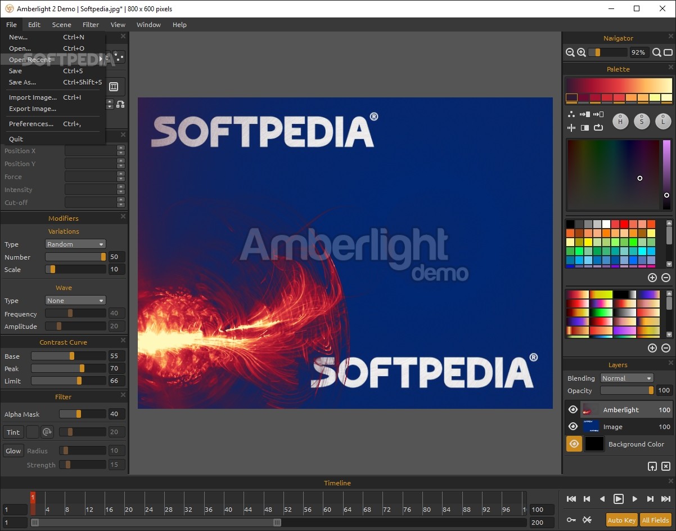This screenshot has height=531, width=676.
Task: Click the arrows-to-filled-rectangle palette icon
Action: [585, 114]
